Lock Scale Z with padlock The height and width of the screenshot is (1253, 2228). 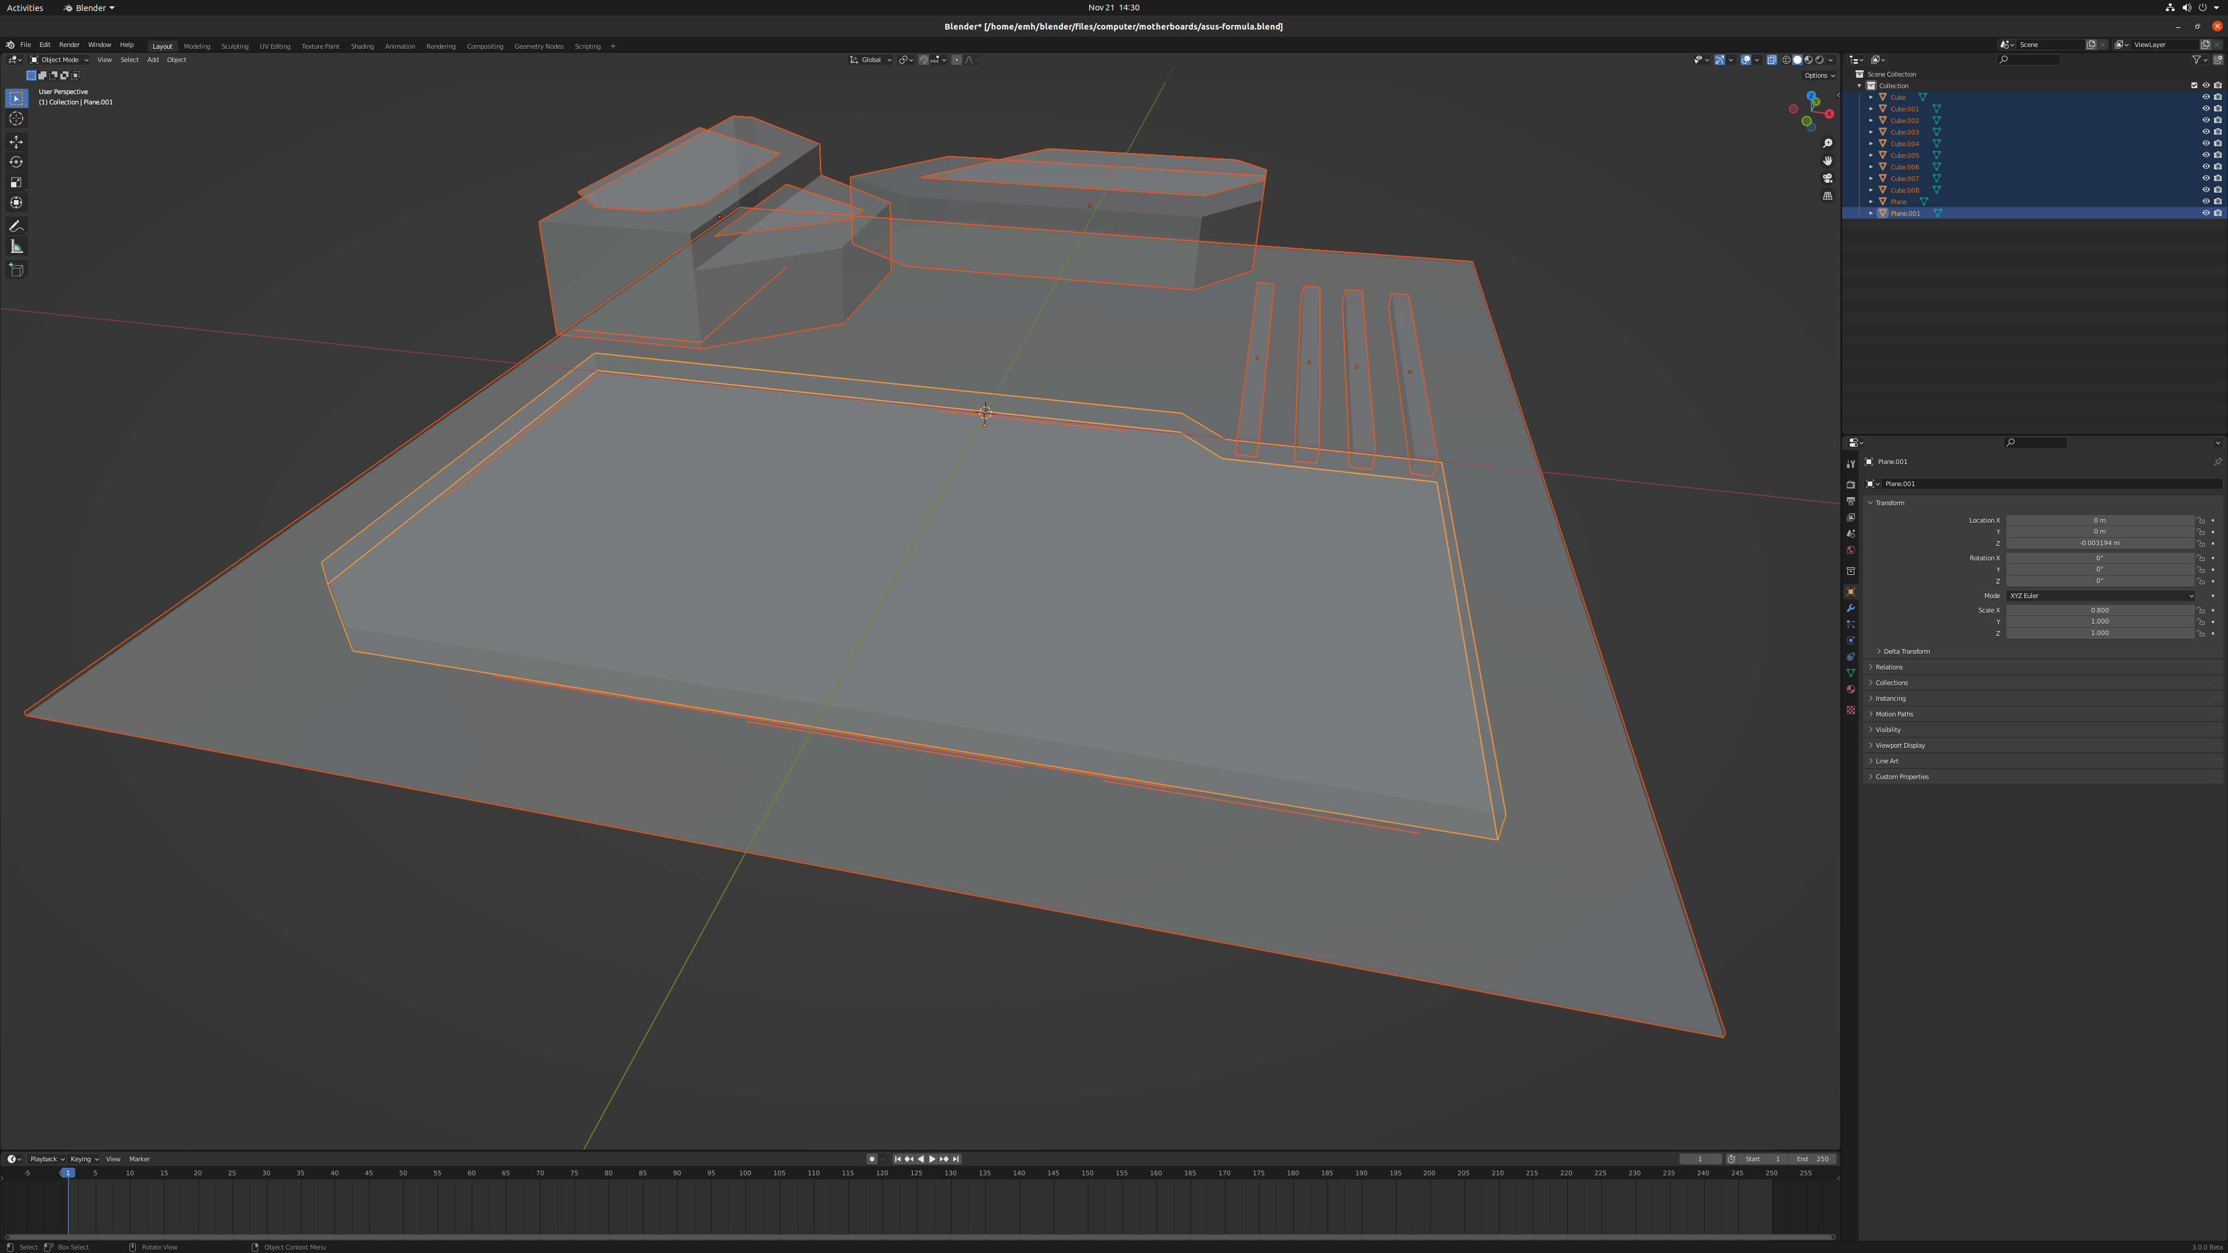2201,633
